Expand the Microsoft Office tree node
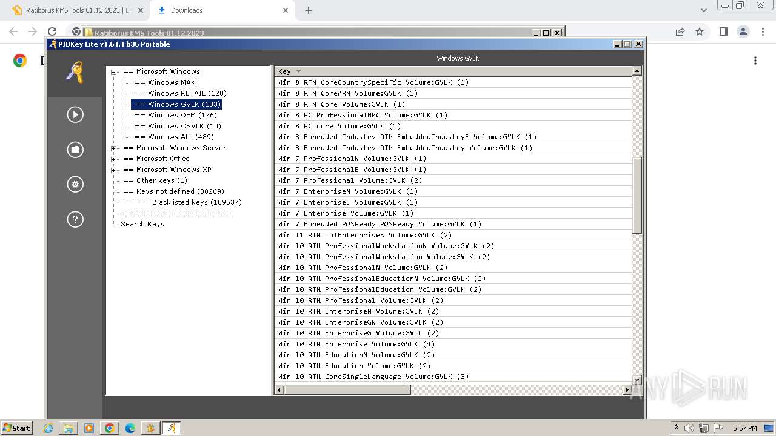 tap(113, 159)
